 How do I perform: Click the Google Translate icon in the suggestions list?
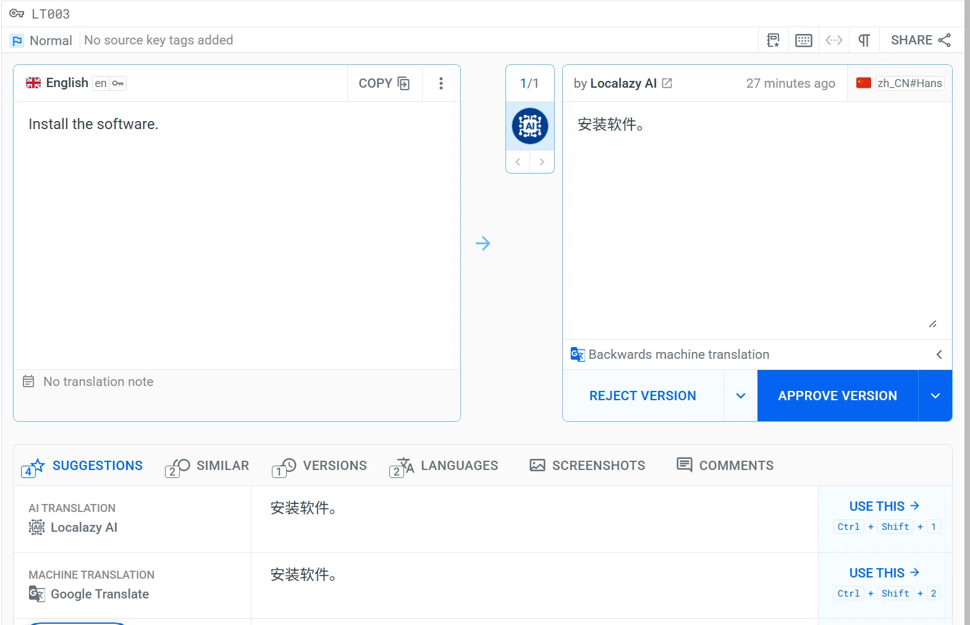[36, 594]
